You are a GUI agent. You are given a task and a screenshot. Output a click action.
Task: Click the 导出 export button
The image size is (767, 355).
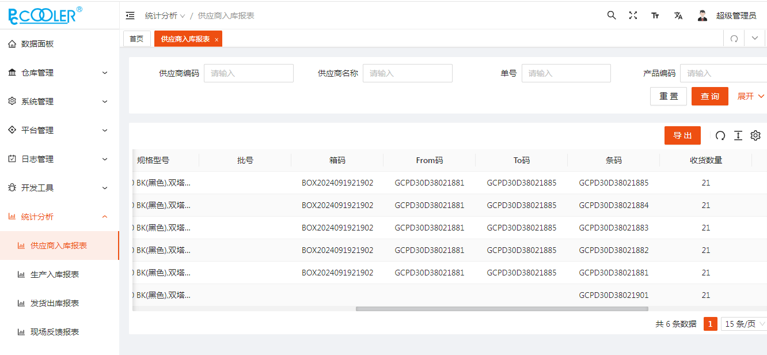pos(682,135)
